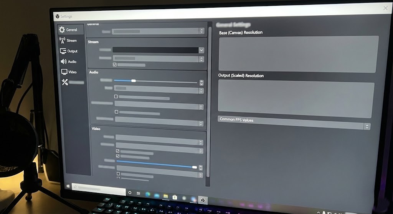
Task: Launch Microsoft Edge from the taskbar
Action: pos(148,194)
